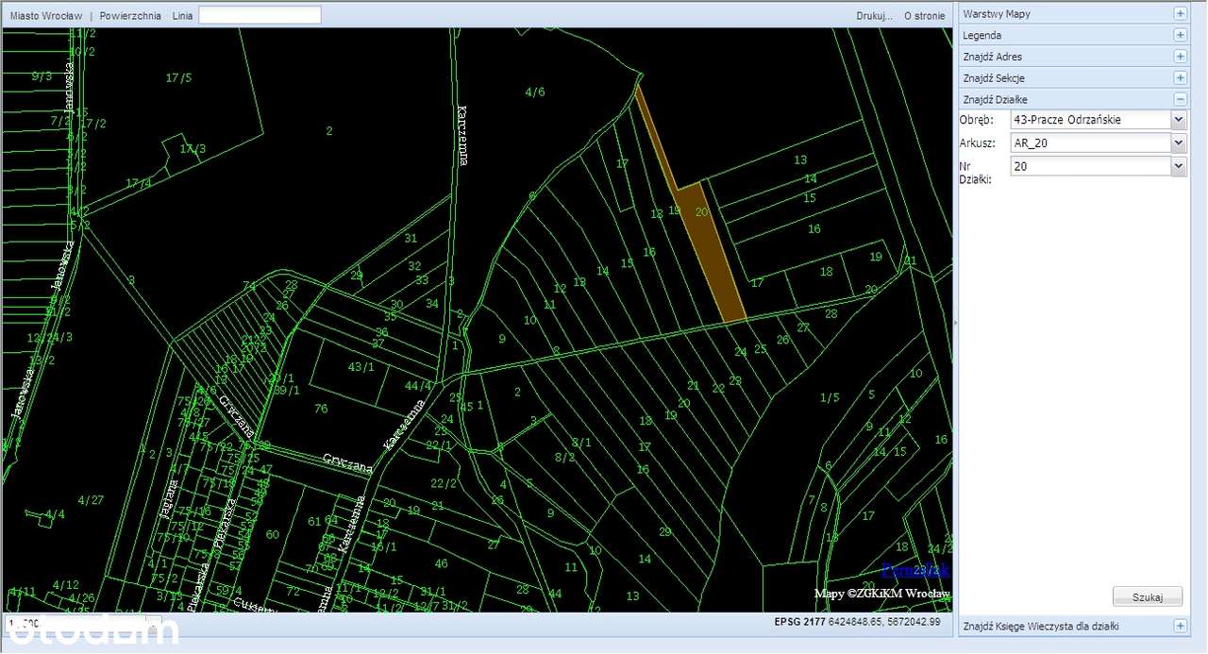The width and height of the screenshot is (1208, 654).
Task: Expand the Legenda panel plus icon
Action: click(x=1180, y=35)
